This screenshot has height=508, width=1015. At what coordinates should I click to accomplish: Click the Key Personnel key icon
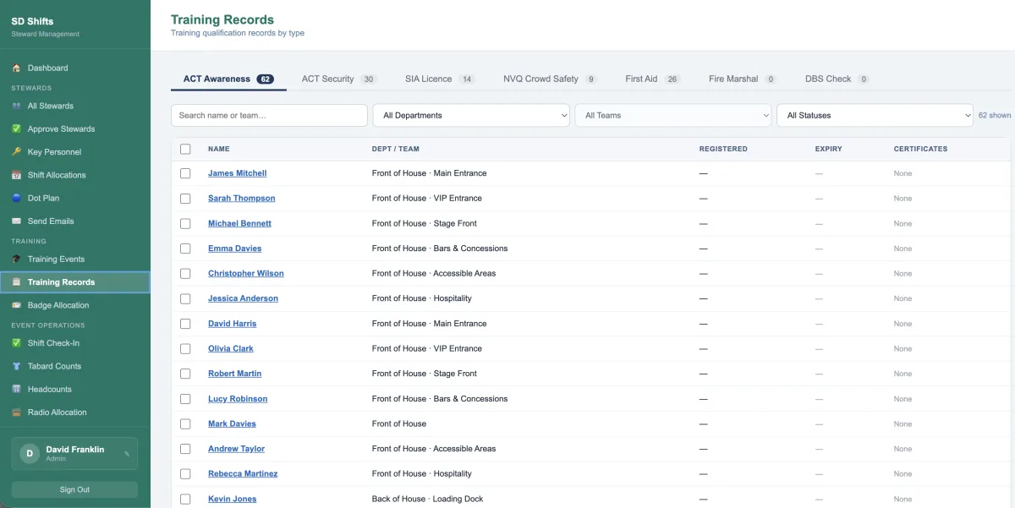pyautogui.click(x=16, y=152)
